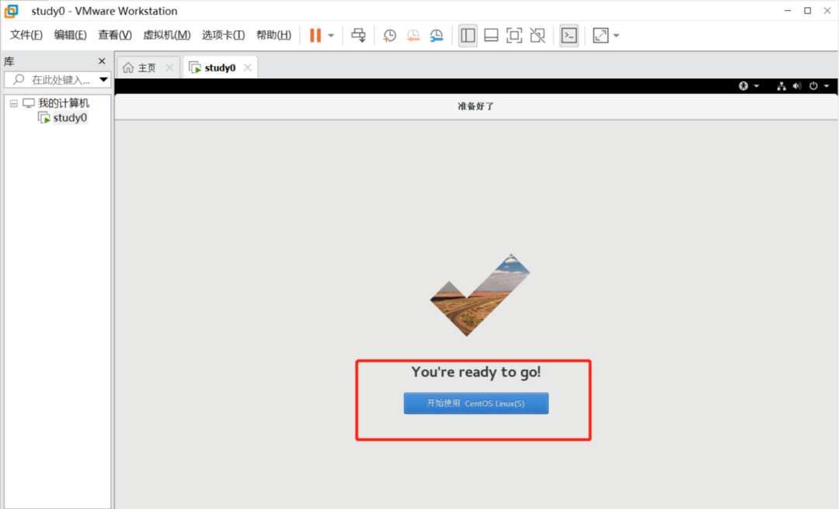Open the library search filter dropdown

coord(103,80)
